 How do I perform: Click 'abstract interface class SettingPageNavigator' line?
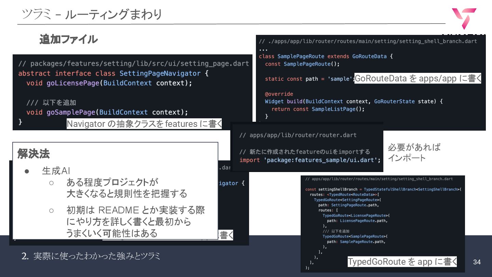113,73
